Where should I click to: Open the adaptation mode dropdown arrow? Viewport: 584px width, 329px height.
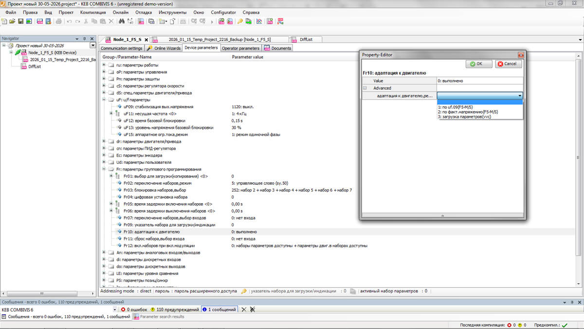point(520,96)
